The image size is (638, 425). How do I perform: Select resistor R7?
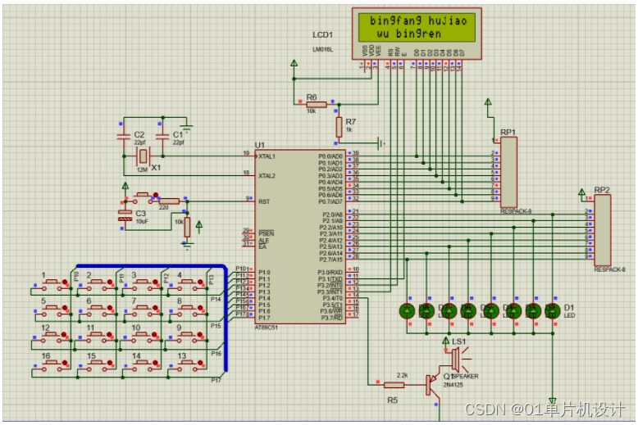[x=339, y=127]
